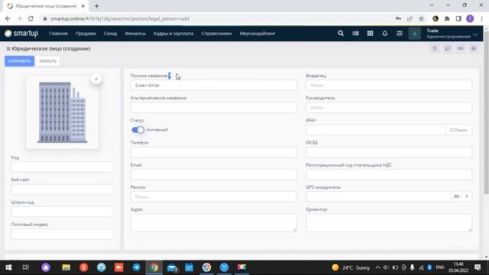Open the Справочники menu

(216, 34)
